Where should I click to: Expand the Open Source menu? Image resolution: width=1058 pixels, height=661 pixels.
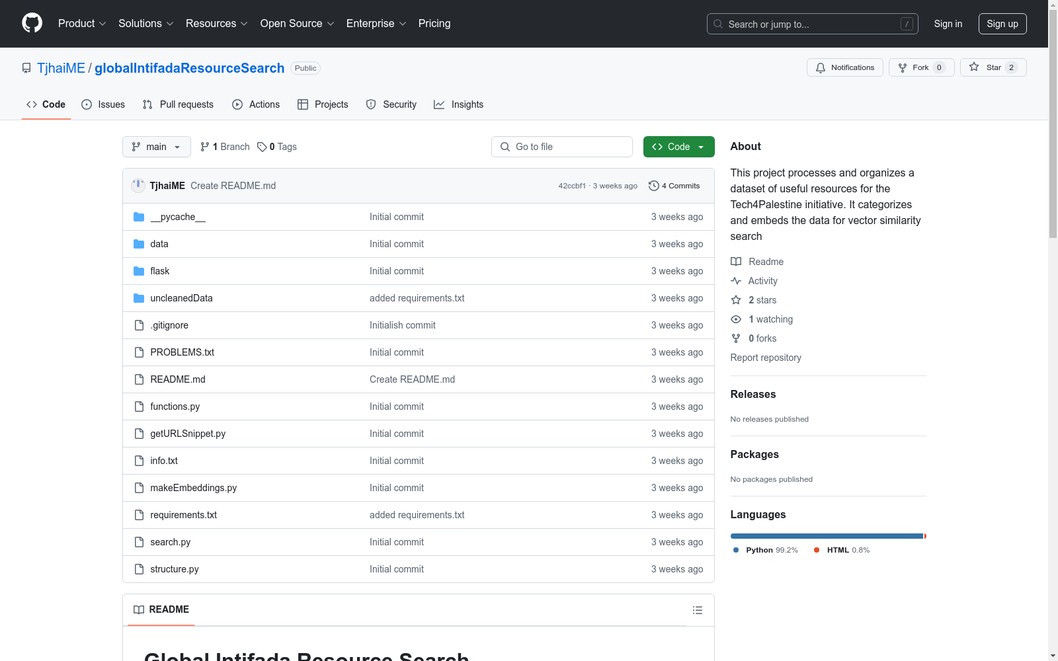[298, 23]
